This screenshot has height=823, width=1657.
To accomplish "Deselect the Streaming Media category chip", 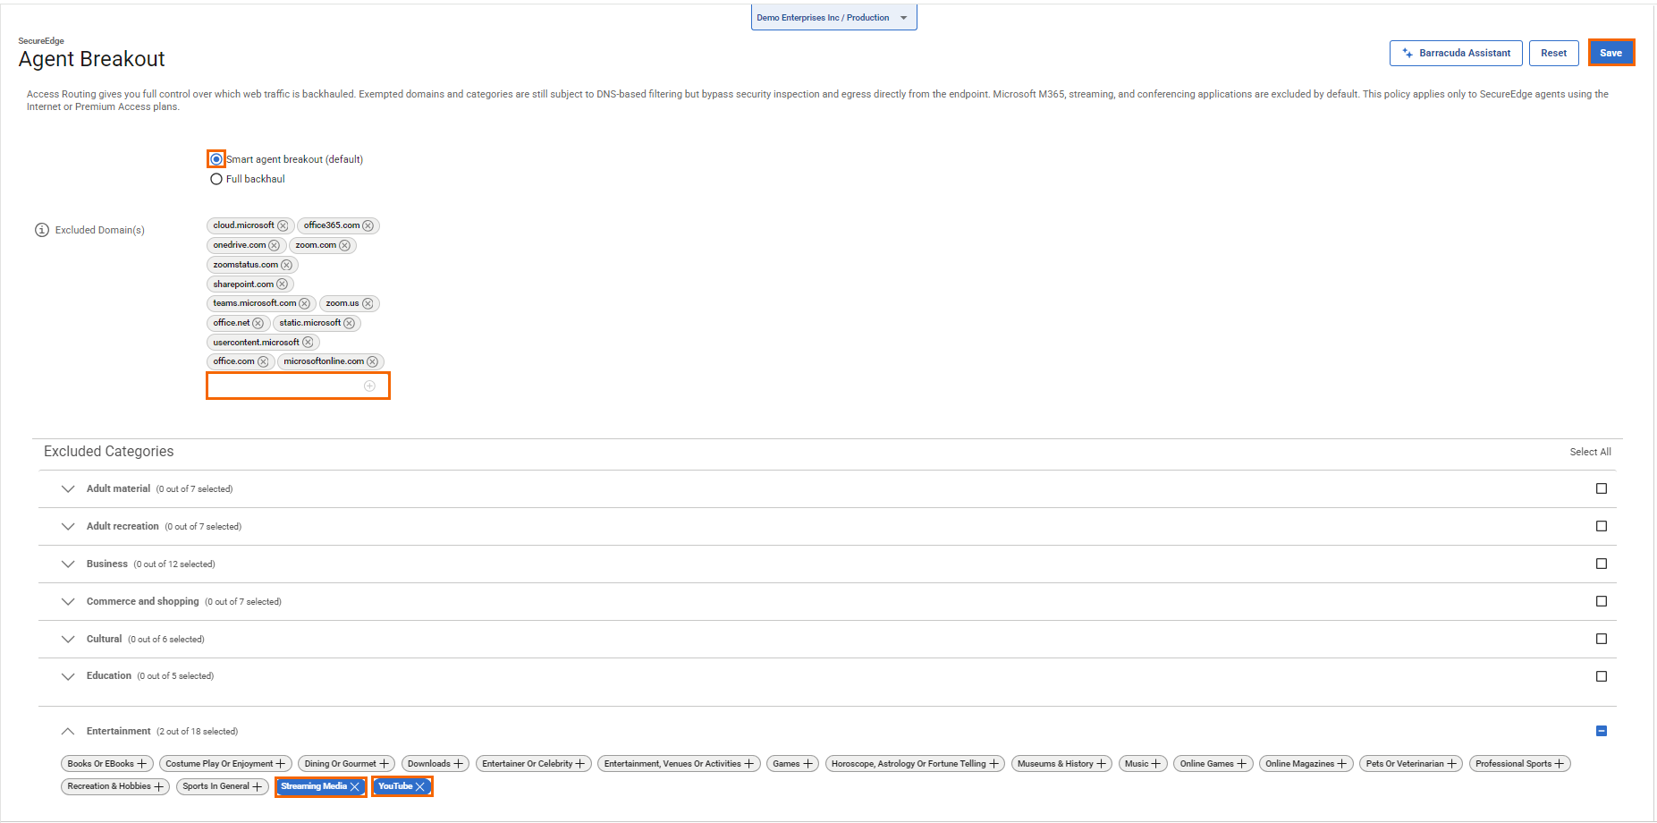I will click(355, 787).
